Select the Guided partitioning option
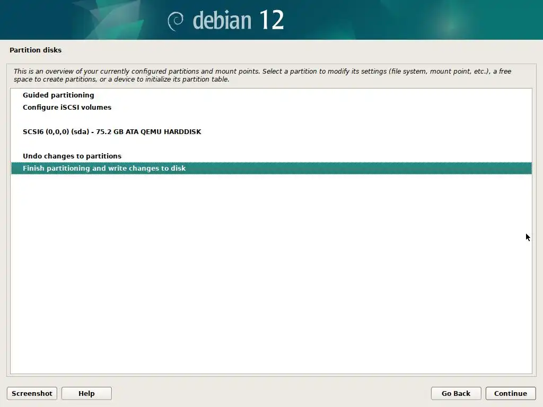Screen dimensions: 543x407 [x=271, y=95]
